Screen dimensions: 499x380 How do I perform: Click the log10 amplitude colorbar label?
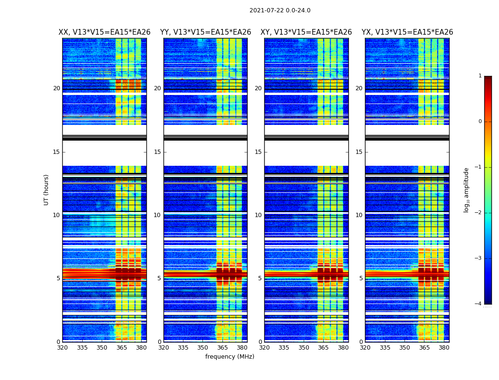coord(466,190)
